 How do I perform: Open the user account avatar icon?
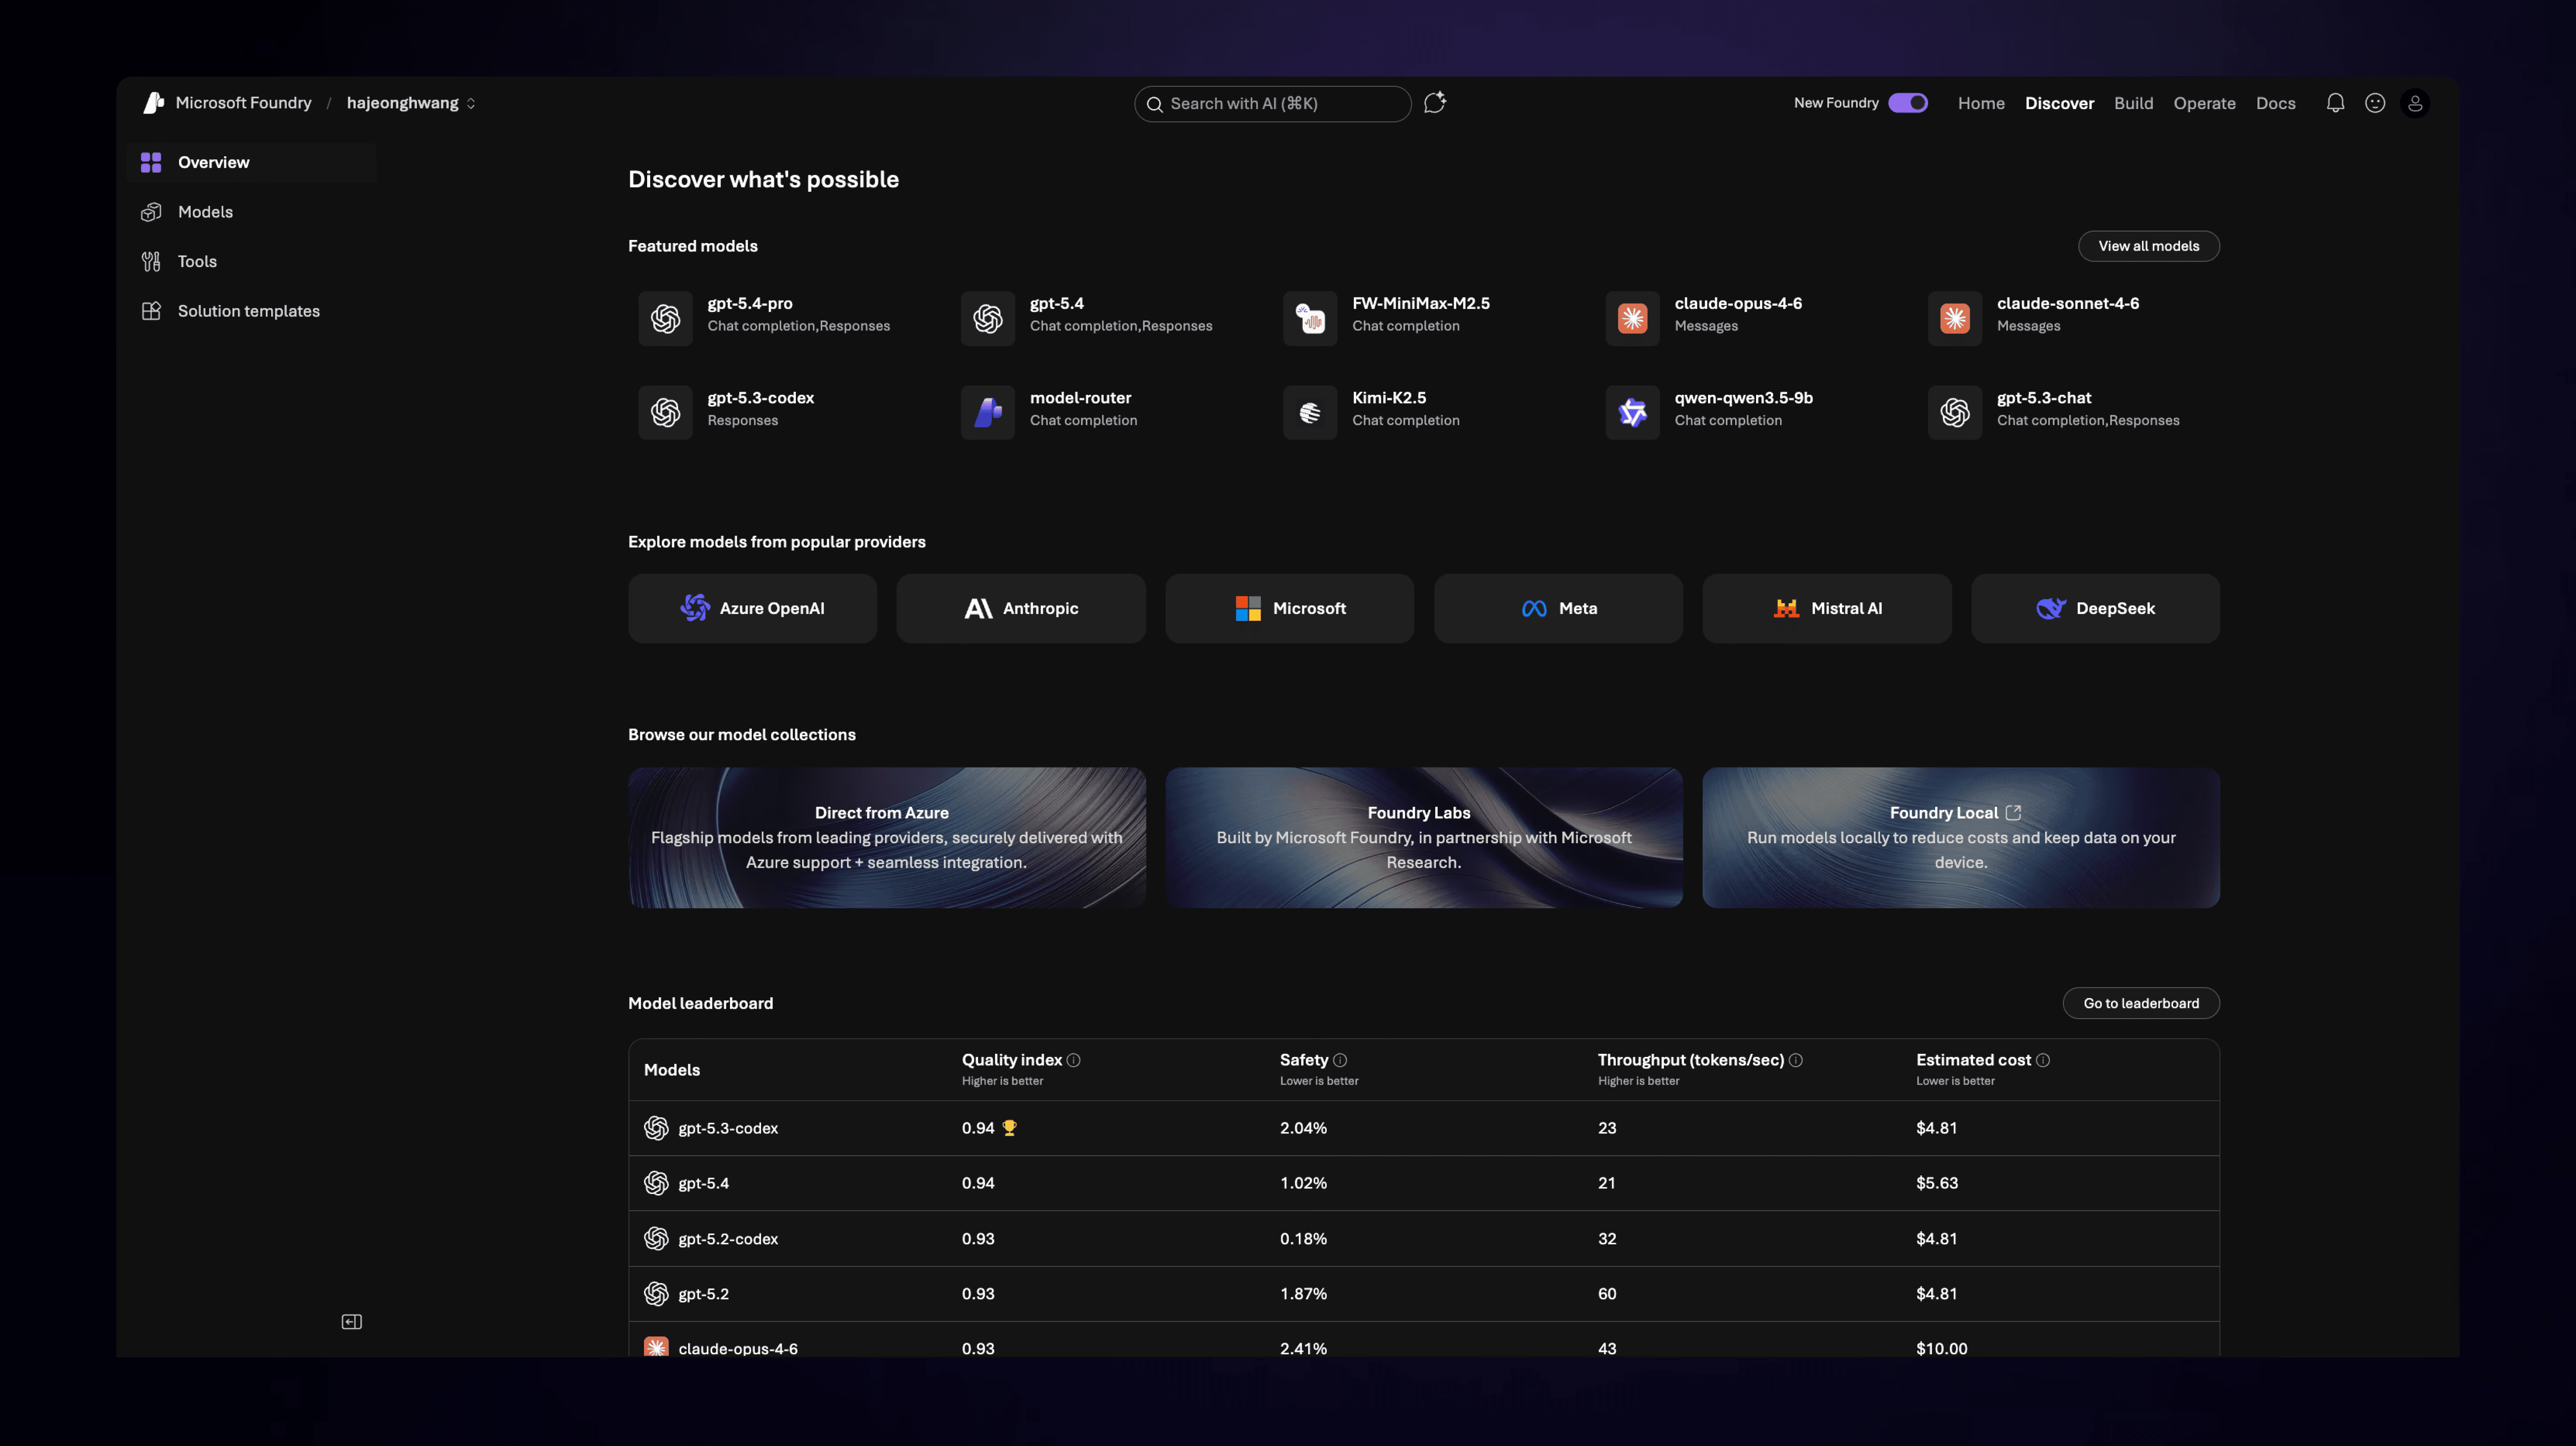(2415, 103)
